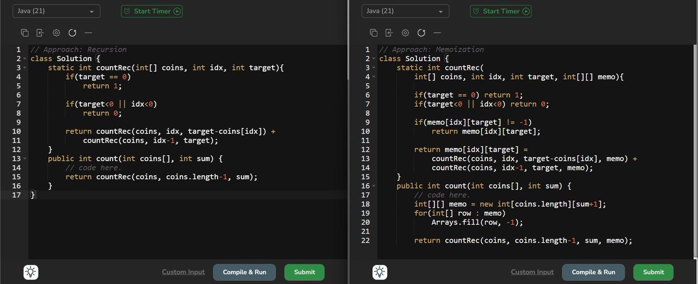
Task: Open the Java (21) language dropdown in right panel
Action: tap(405, 11)
